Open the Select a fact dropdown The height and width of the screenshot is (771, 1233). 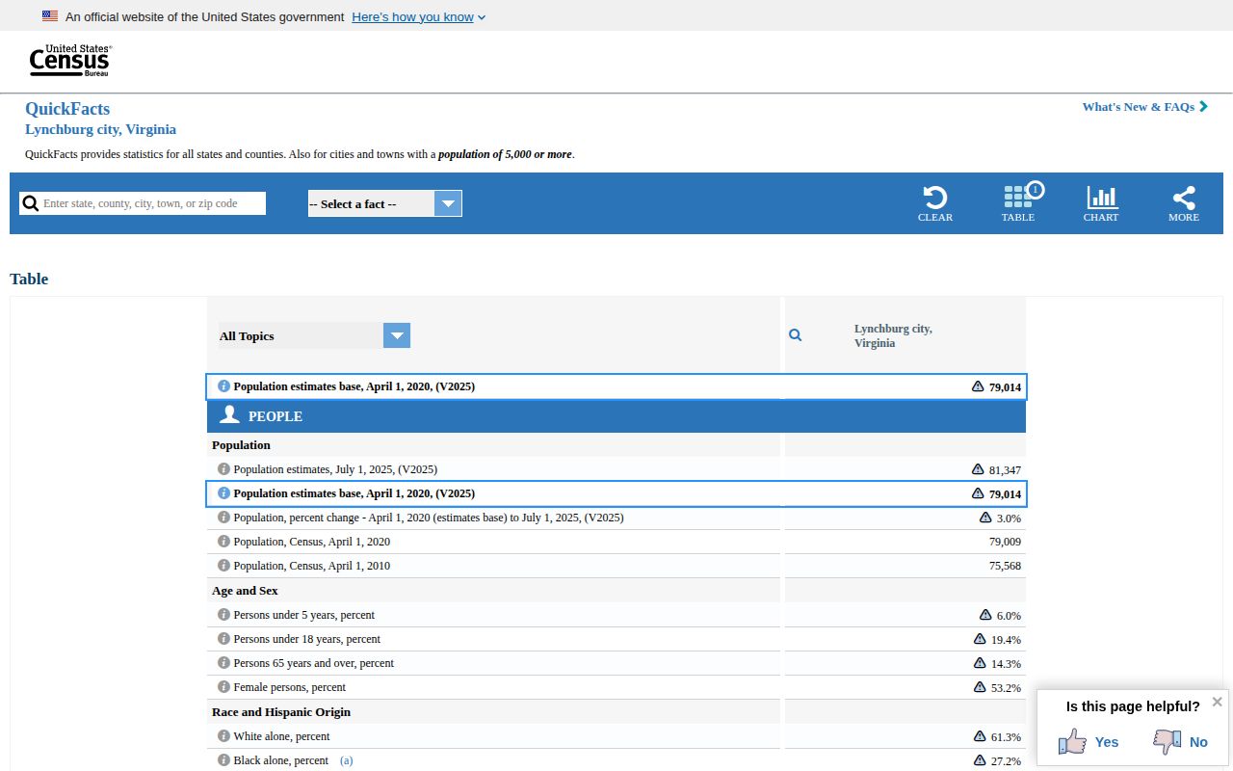tap(384, 203)
